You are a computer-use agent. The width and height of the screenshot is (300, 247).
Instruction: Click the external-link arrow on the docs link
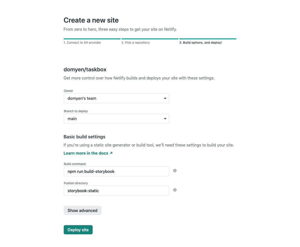111,153
